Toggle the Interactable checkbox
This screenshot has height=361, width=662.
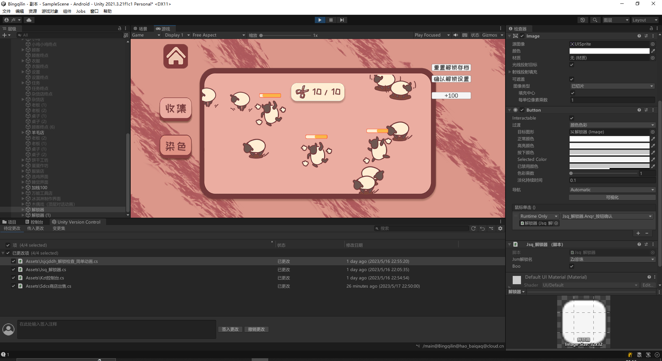point(572,118)
